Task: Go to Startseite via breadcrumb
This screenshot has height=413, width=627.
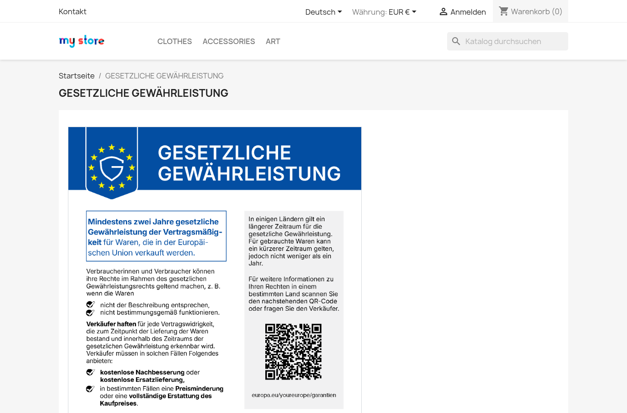Action: pos(77,76)
